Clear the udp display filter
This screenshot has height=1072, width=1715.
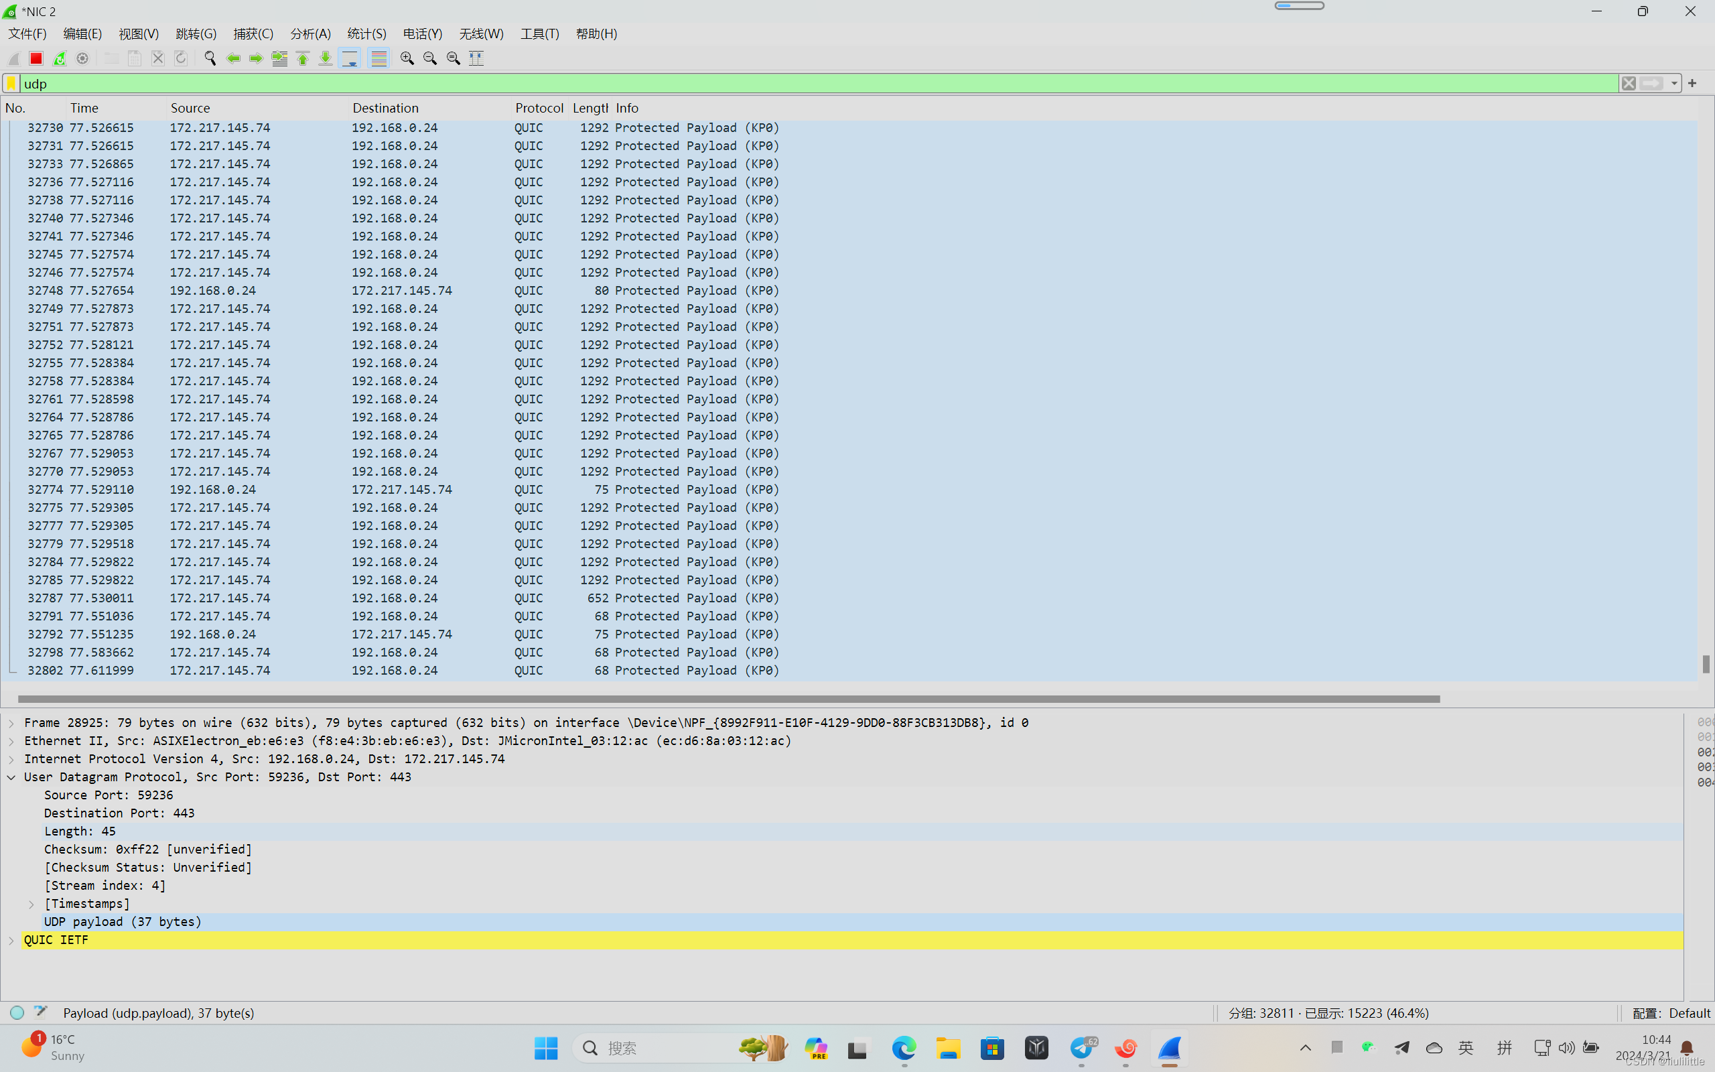coord(1629,84)
